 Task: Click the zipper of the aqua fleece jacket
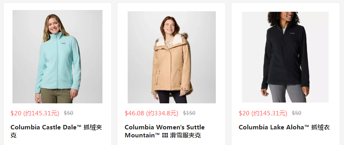58,63
